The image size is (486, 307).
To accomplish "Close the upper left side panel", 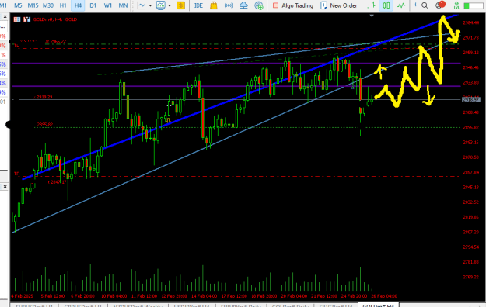I will pyautogui.click(x=5, y=17).
